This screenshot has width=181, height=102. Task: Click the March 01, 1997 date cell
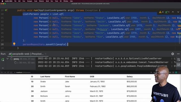[x=96, y=96]
